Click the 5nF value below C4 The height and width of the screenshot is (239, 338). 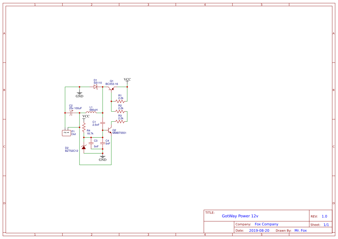(x=108, y=144)
